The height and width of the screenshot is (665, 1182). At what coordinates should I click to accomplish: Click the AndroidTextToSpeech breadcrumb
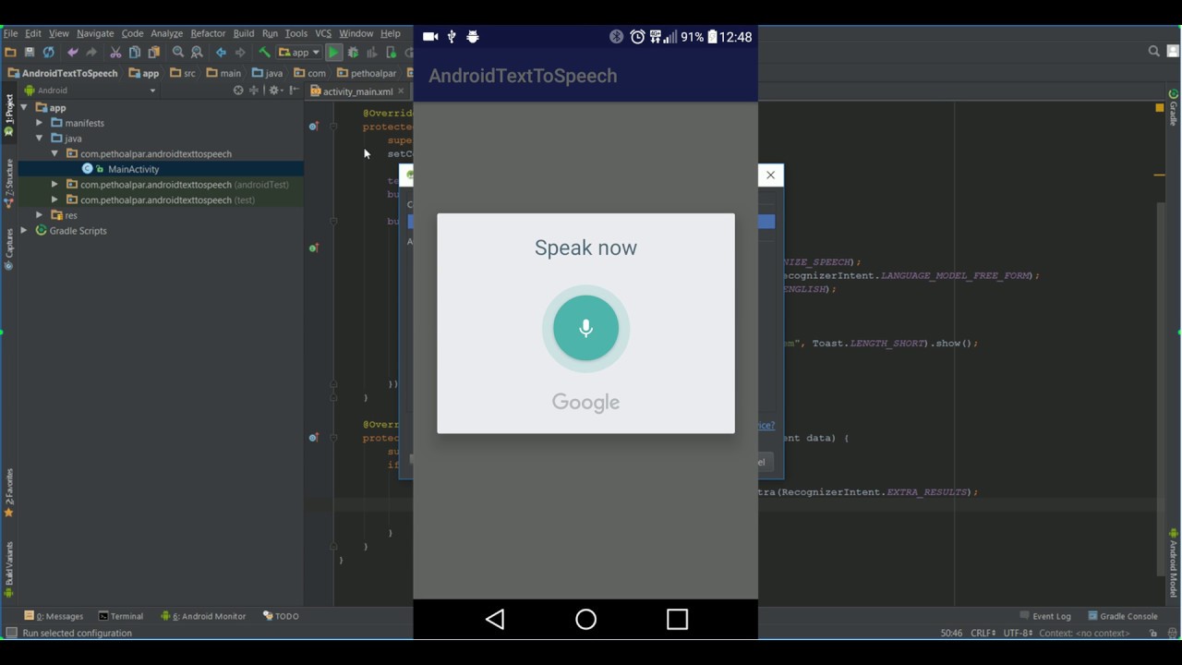coord(63,73)
